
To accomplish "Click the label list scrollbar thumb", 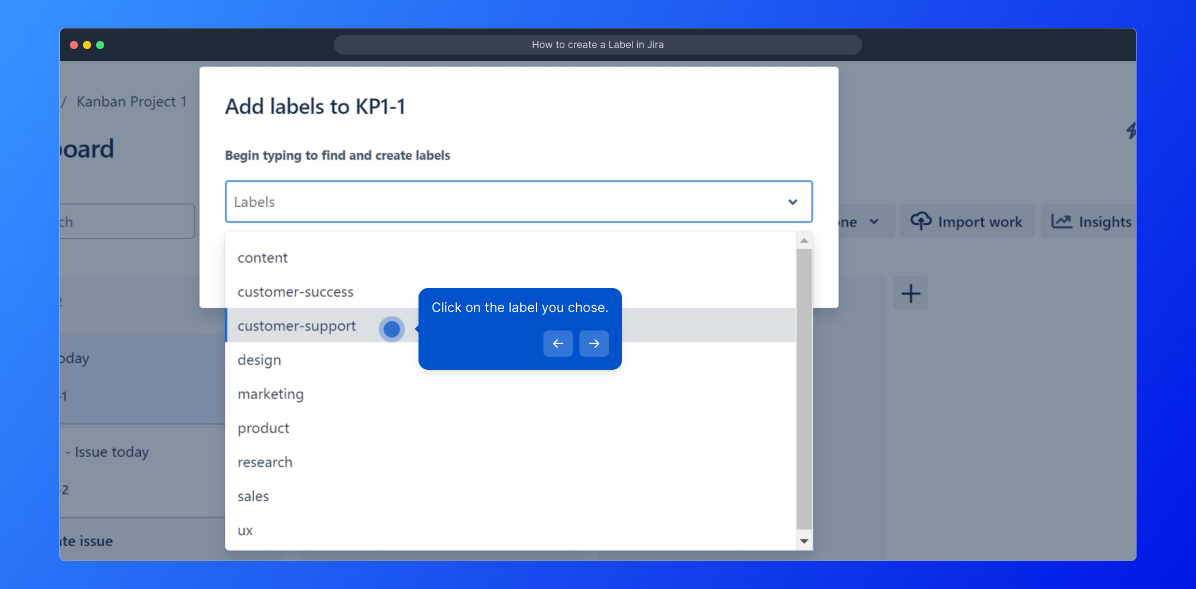I will pos(804,388).
